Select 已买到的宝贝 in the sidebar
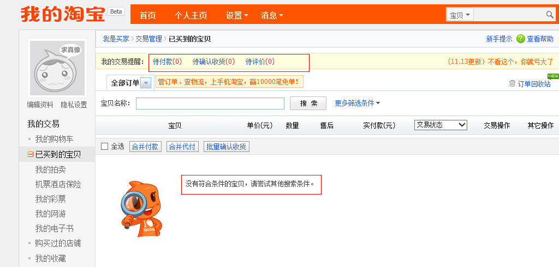This screenshot has height=267, width=559. (58, 155)
